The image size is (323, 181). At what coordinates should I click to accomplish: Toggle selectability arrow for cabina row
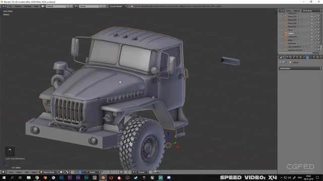[315, 33]
